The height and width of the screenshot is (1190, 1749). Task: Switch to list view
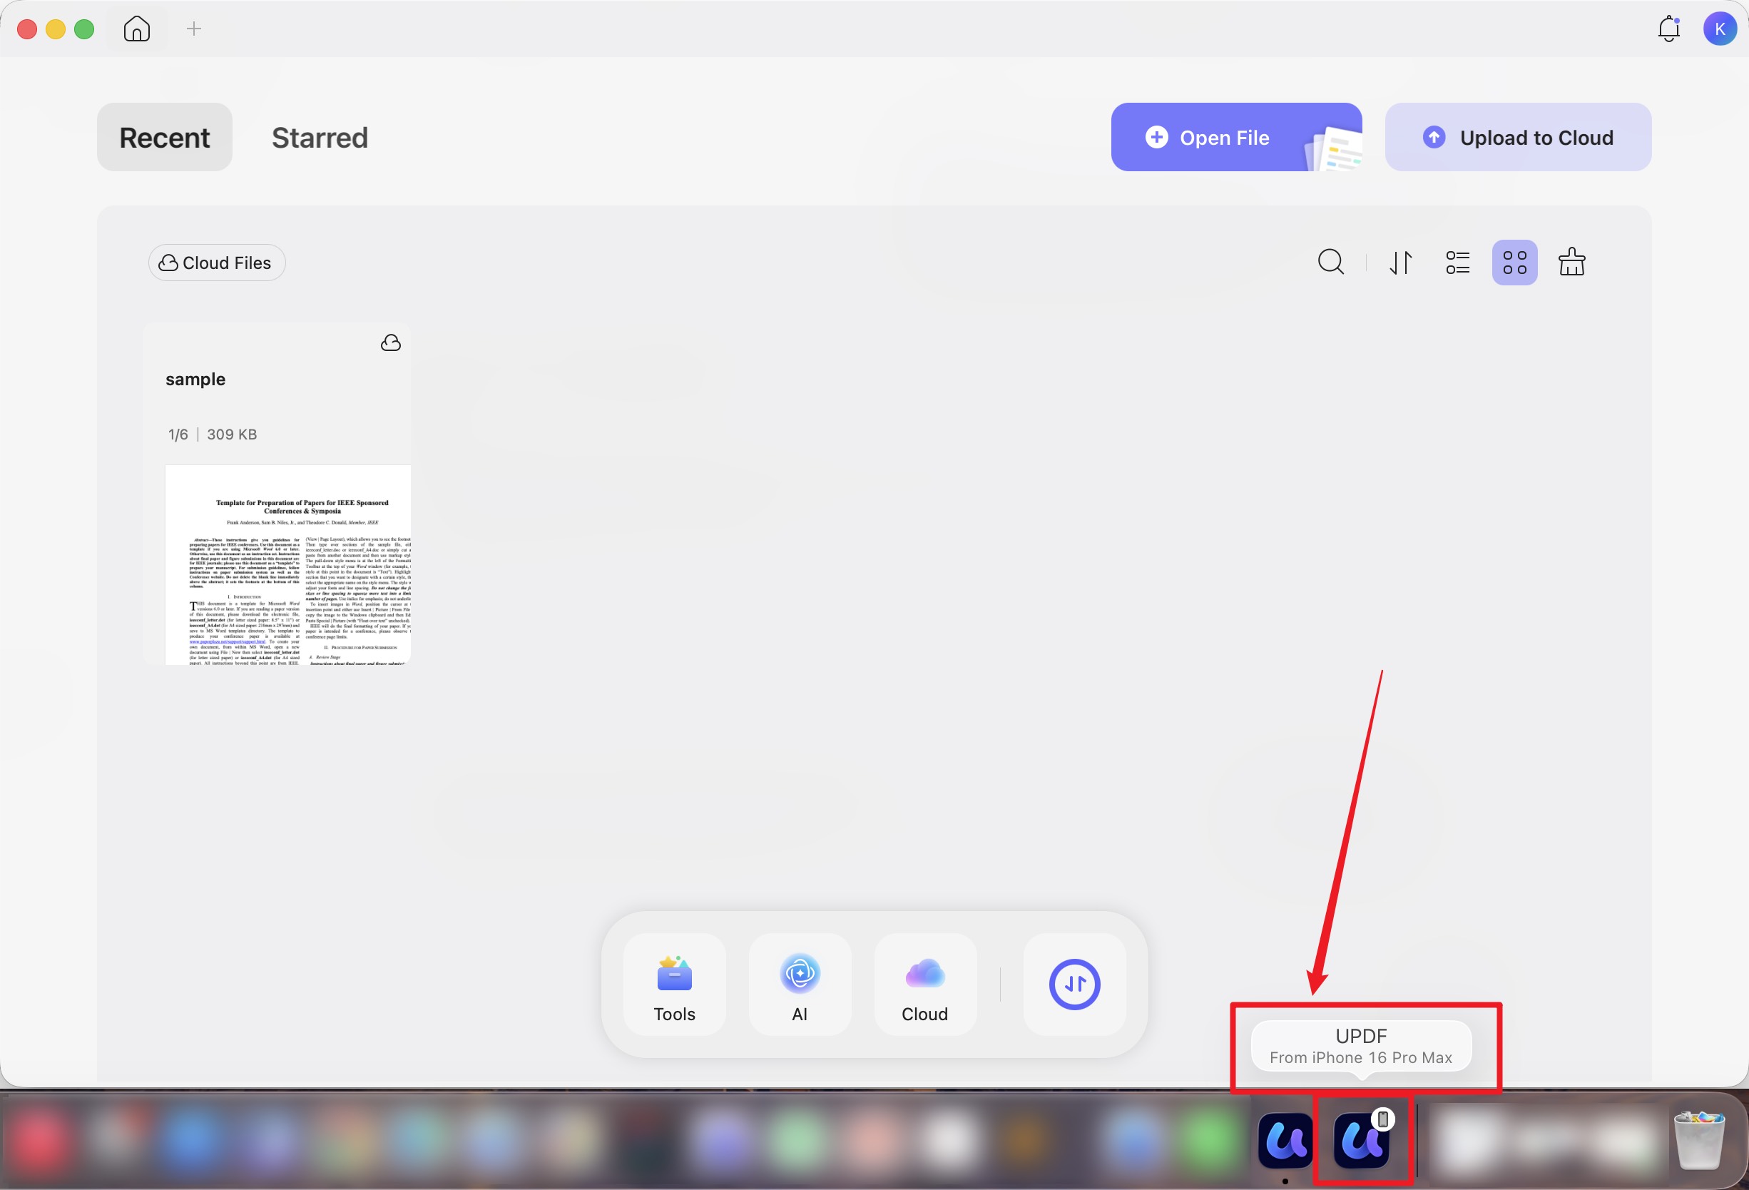1458,263
